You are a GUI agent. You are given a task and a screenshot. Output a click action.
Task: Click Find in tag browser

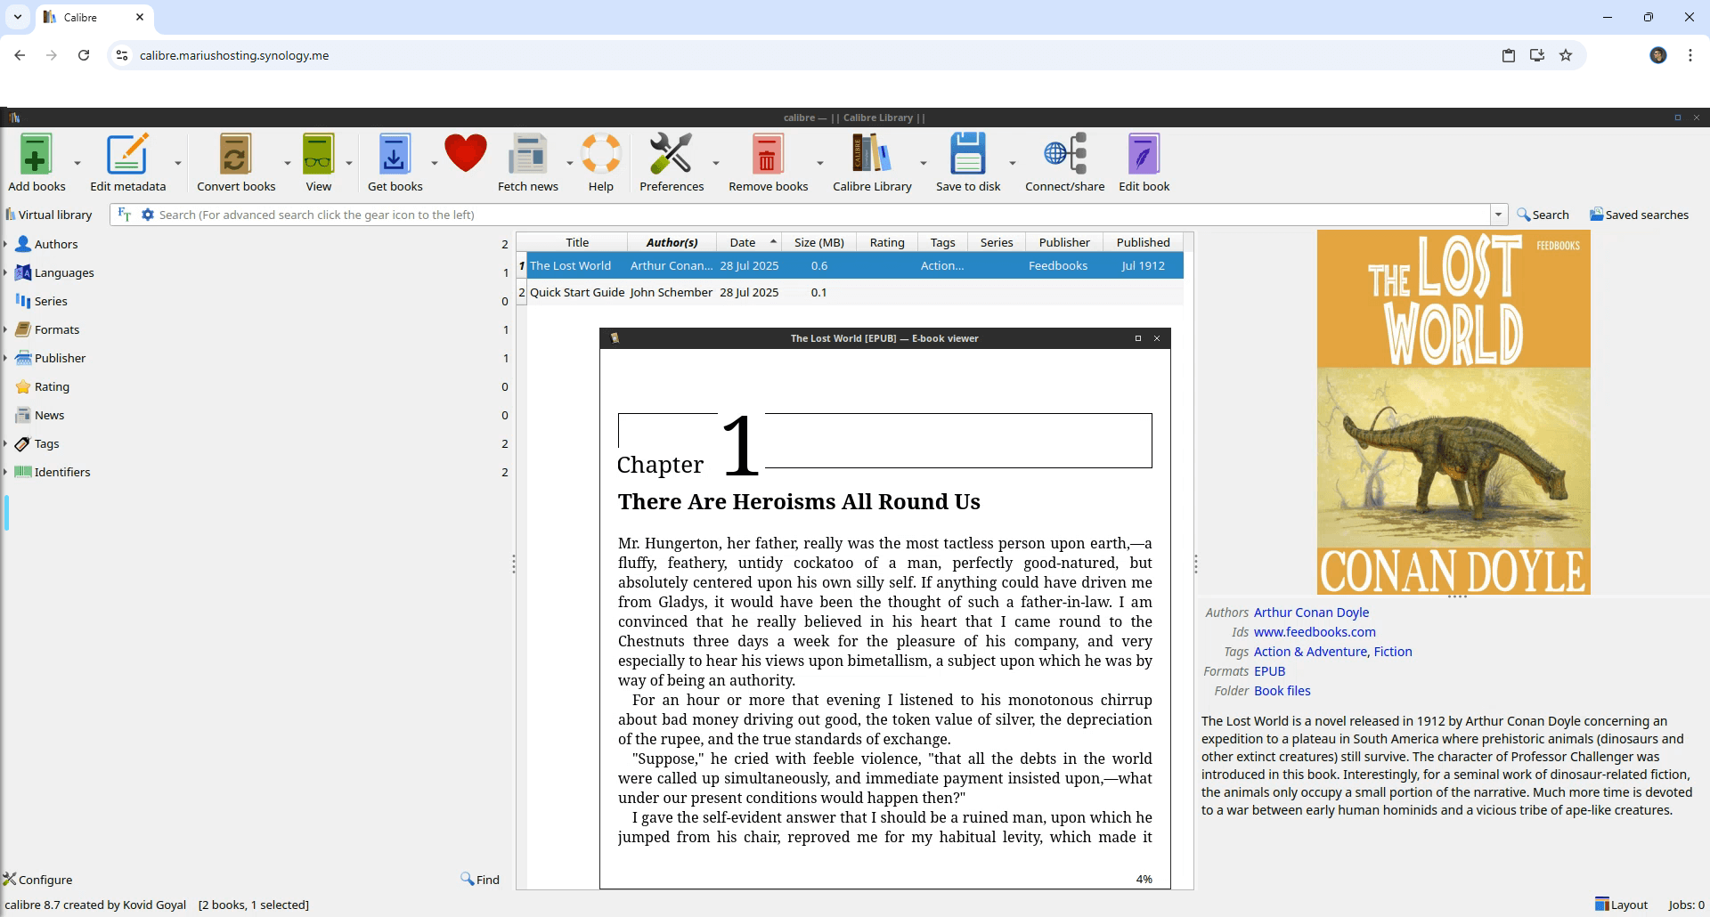point(480,880)
